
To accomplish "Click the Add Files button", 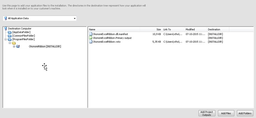I will tap(226, 113).
